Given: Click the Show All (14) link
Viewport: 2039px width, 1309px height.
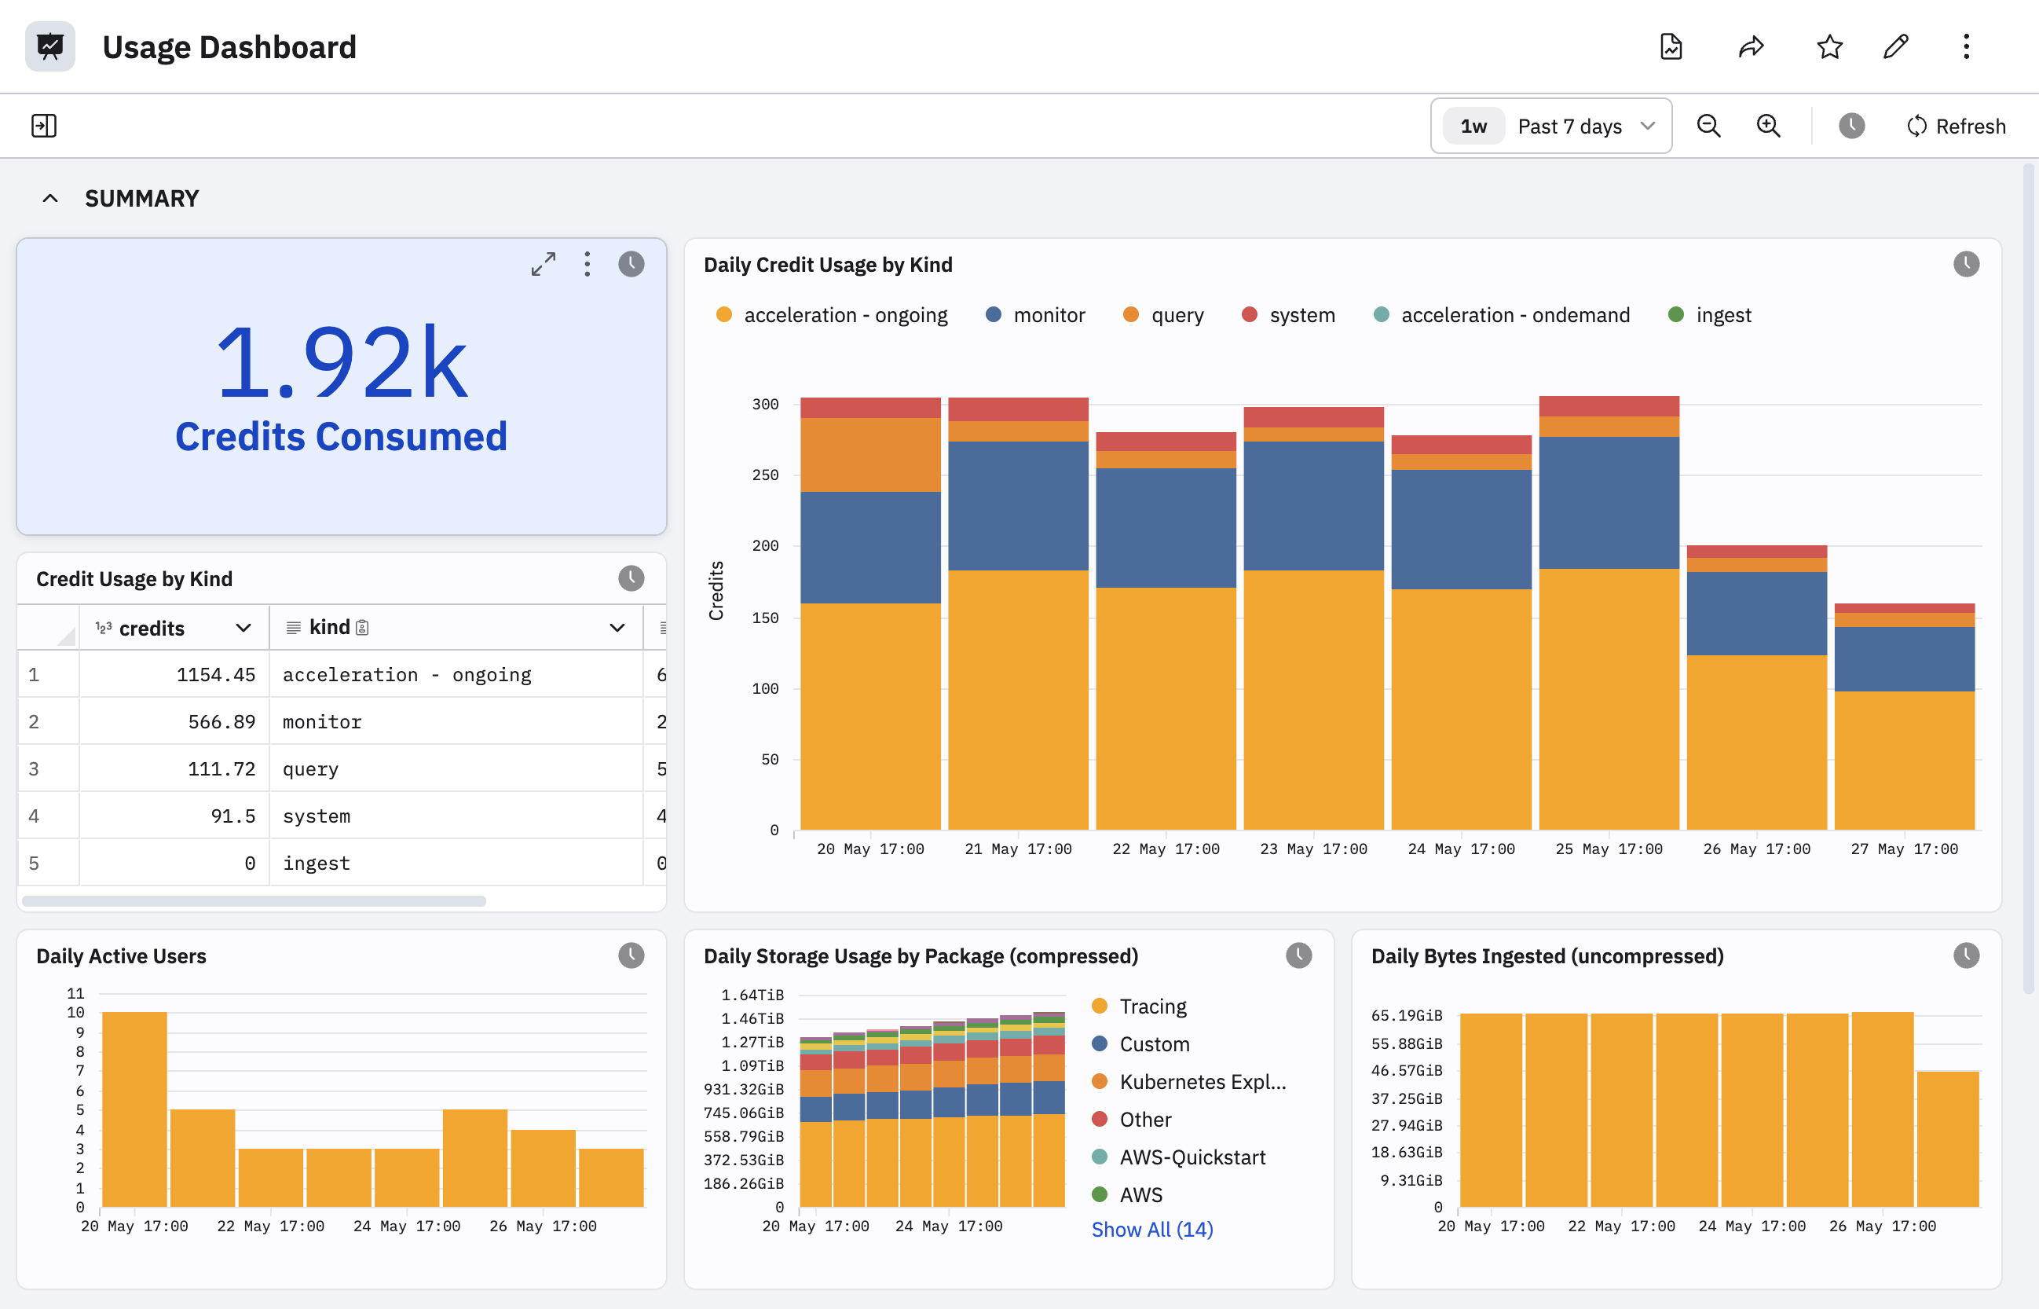Looking at the screenshot, I should 1152,1229.
